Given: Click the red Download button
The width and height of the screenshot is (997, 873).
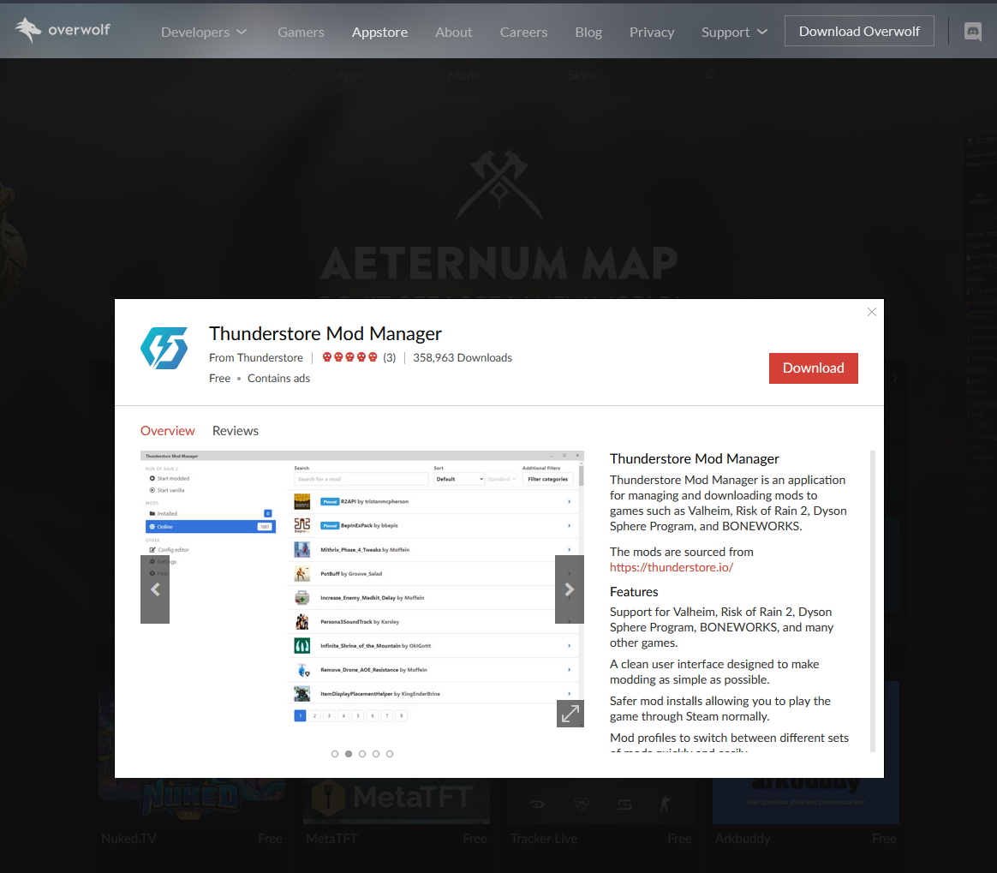Looking at the screenshot, I should pos(813,368).
